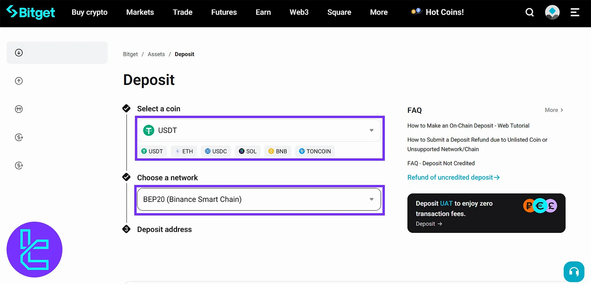Expand the BEP20 network dropdown
The image size is (591, 284).
(259, 199)
